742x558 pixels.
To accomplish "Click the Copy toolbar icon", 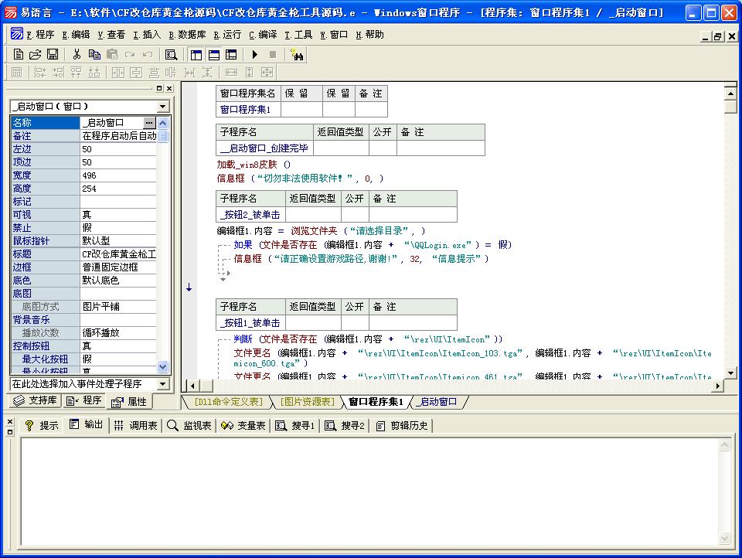I will click(x=94, y=54).
